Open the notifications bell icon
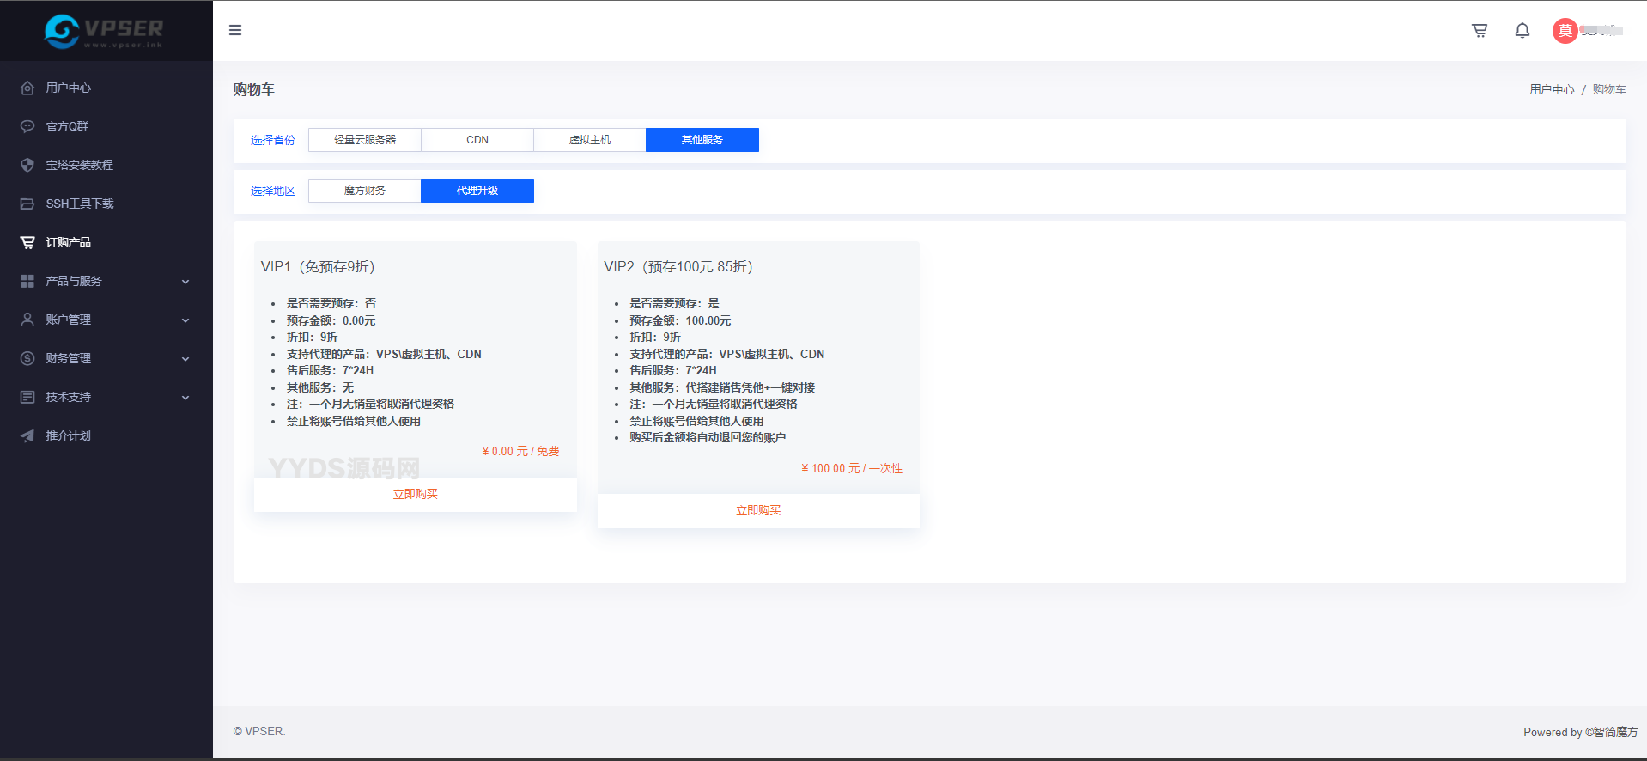1647x761 pixels. pyautogui.click(x=1522, y=30)
